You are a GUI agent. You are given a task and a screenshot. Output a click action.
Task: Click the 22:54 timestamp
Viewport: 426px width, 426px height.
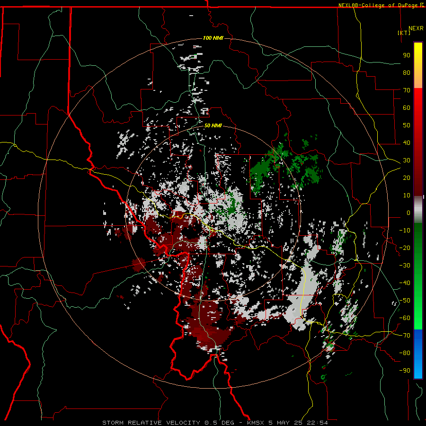pos(317,423)
